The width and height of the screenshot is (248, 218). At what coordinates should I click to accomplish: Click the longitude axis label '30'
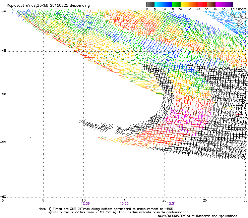click(245, 200)
